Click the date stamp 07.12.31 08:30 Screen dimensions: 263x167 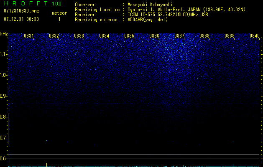pyautogui.click(x=21, y=19)
